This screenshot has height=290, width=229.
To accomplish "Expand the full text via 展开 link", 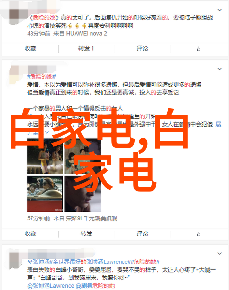I will 218,124.
